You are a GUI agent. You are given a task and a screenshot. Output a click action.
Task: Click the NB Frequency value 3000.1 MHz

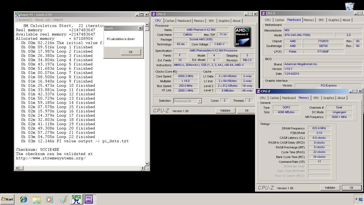pos(339,117)
